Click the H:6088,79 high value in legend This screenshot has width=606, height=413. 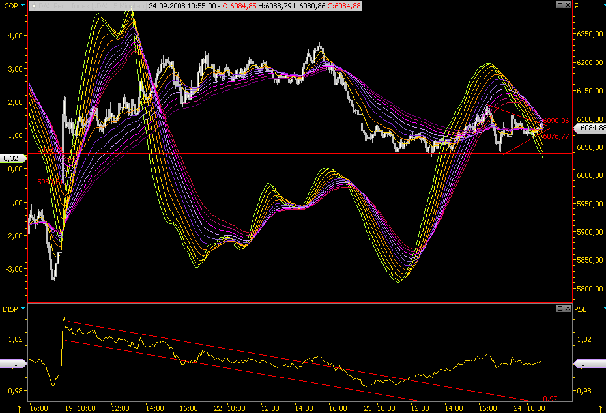275,6
